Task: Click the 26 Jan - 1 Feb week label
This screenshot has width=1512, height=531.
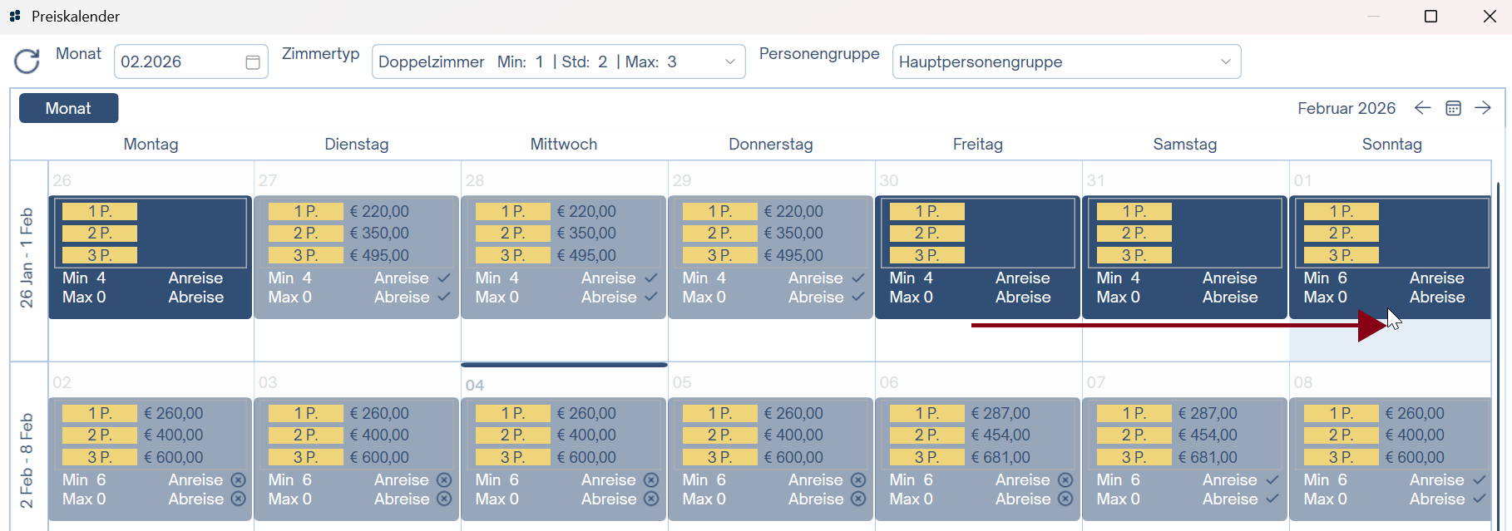Action: pos(27,258)
